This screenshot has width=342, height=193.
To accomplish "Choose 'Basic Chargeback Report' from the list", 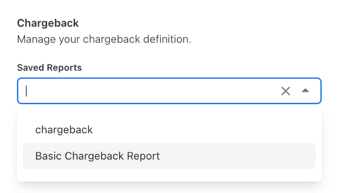I will pyautogui.click(x=97, y=156).
